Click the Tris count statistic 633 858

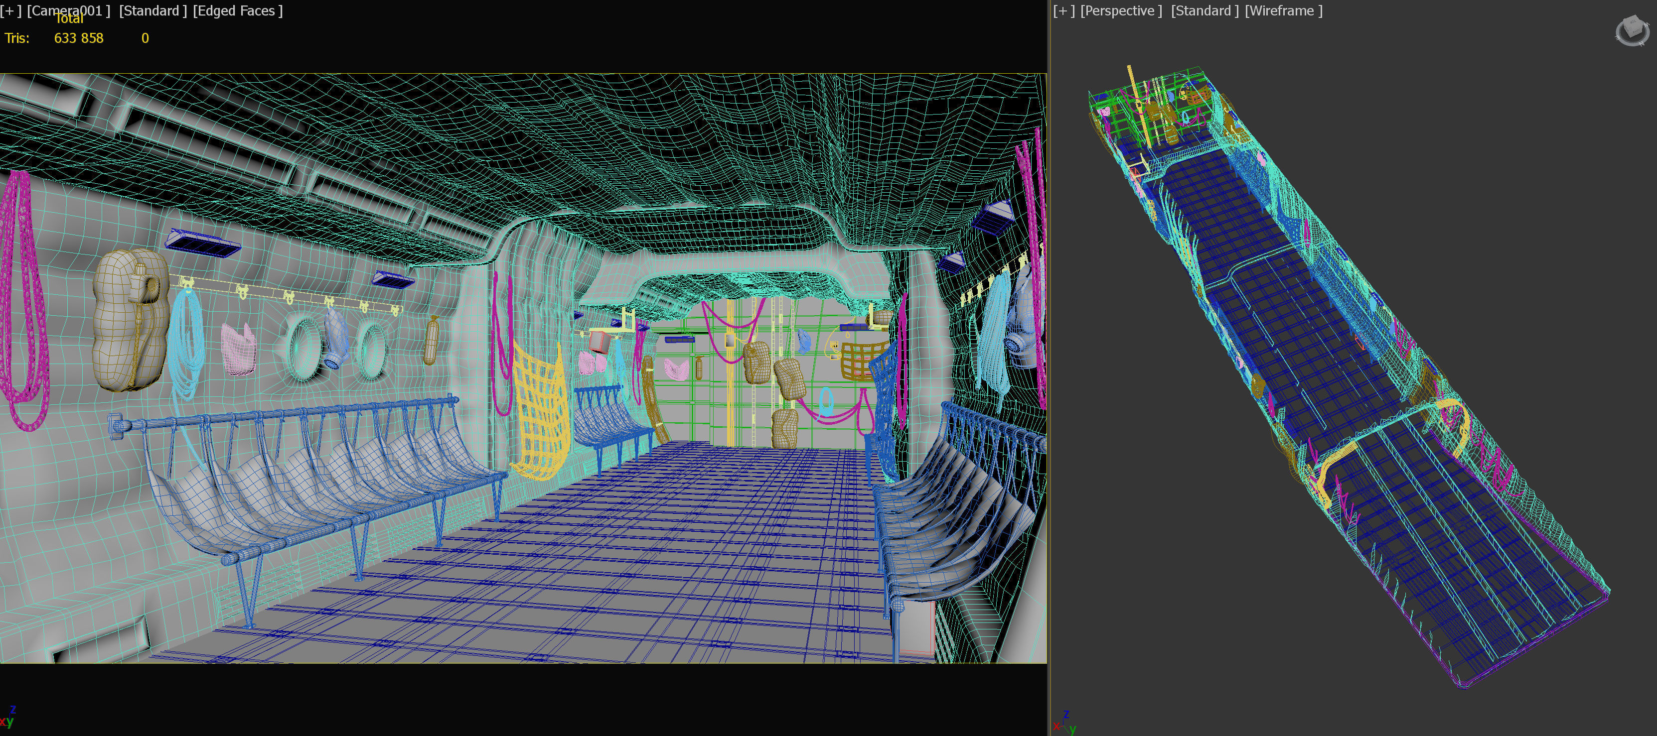[x=78, y=38]
